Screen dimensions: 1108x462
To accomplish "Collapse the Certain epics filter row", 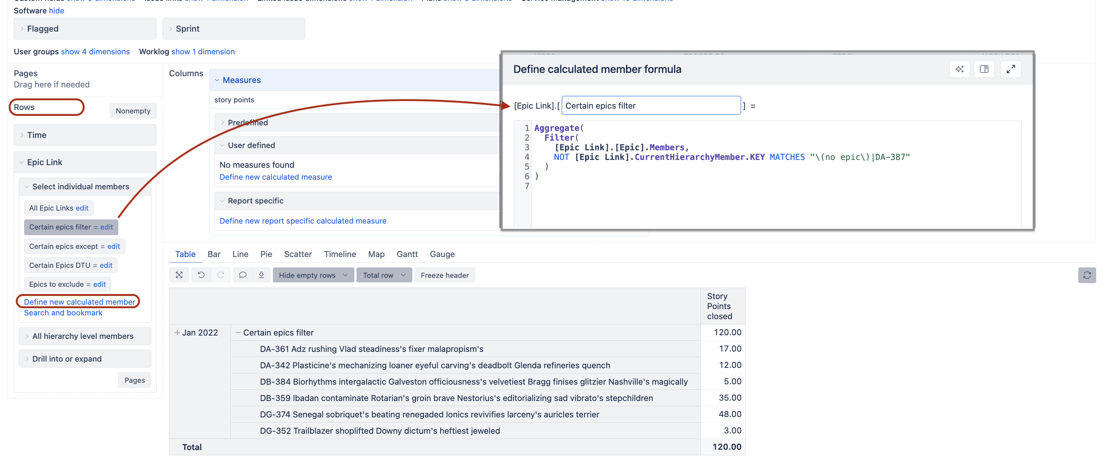I will pos(238,333).
